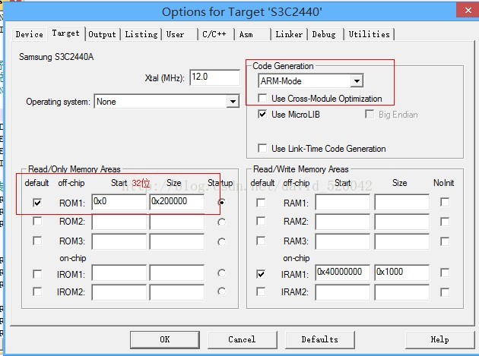
Task: Check the RAM3 default checkbox
Action: pos(261,241)
